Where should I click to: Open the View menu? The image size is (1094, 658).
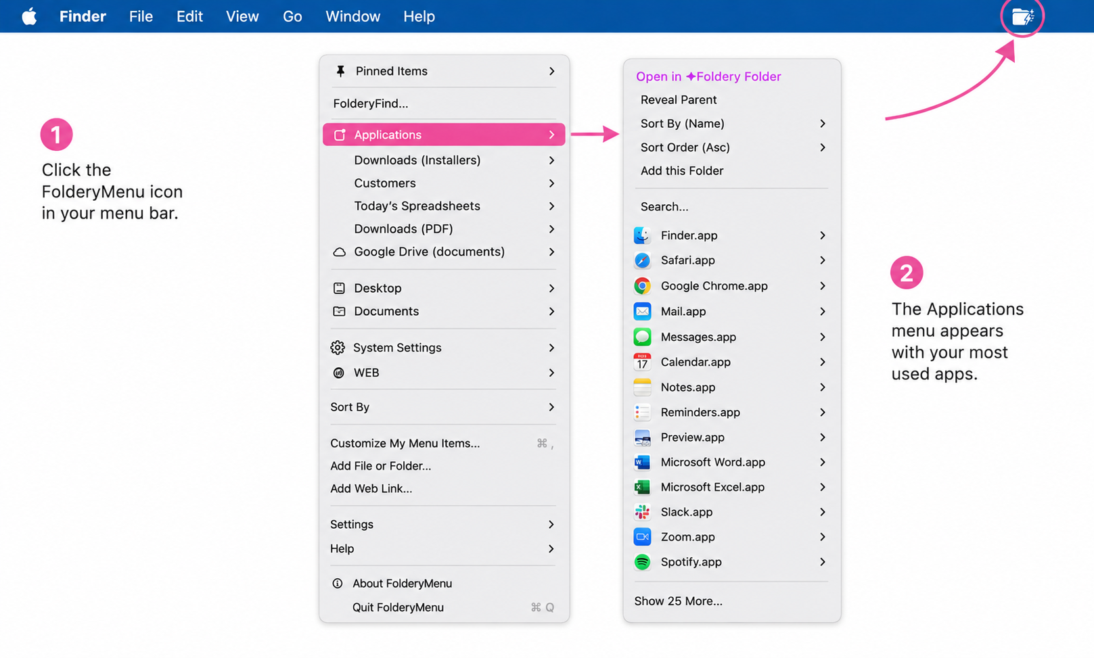pyautogui.click(x=242, y=16)
